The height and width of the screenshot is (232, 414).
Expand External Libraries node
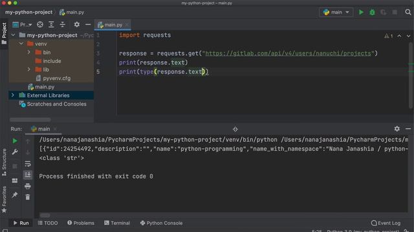tap(13, 95)
